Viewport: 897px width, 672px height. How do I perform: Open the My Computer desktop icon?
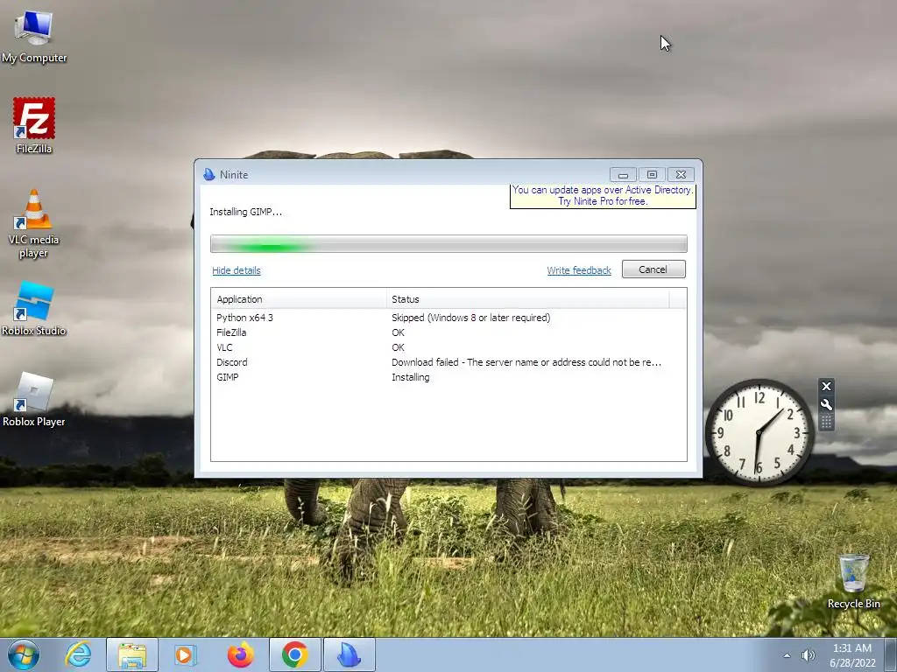[x=34, y=37]
